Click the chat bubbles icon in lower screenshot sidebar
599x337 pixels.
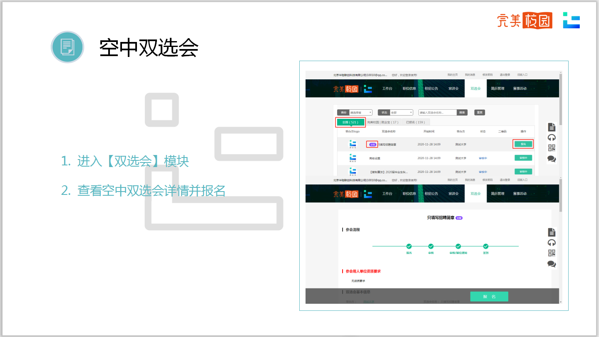pyautogui.click(x=552, y=264)
